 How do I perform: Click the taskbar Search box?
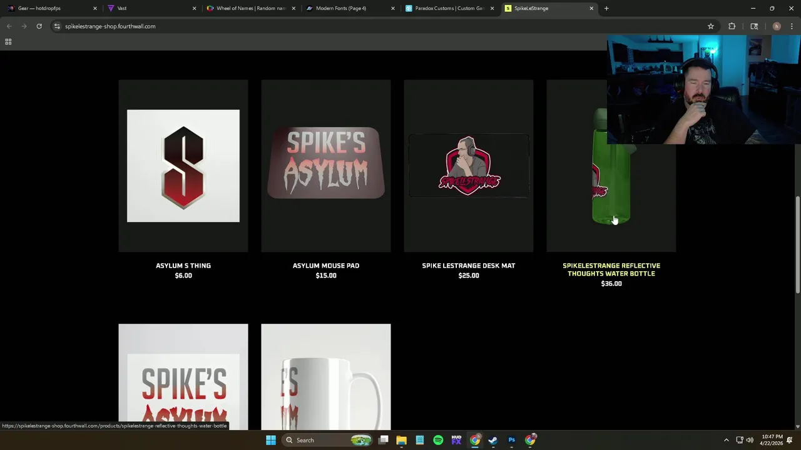pos(326,440)
